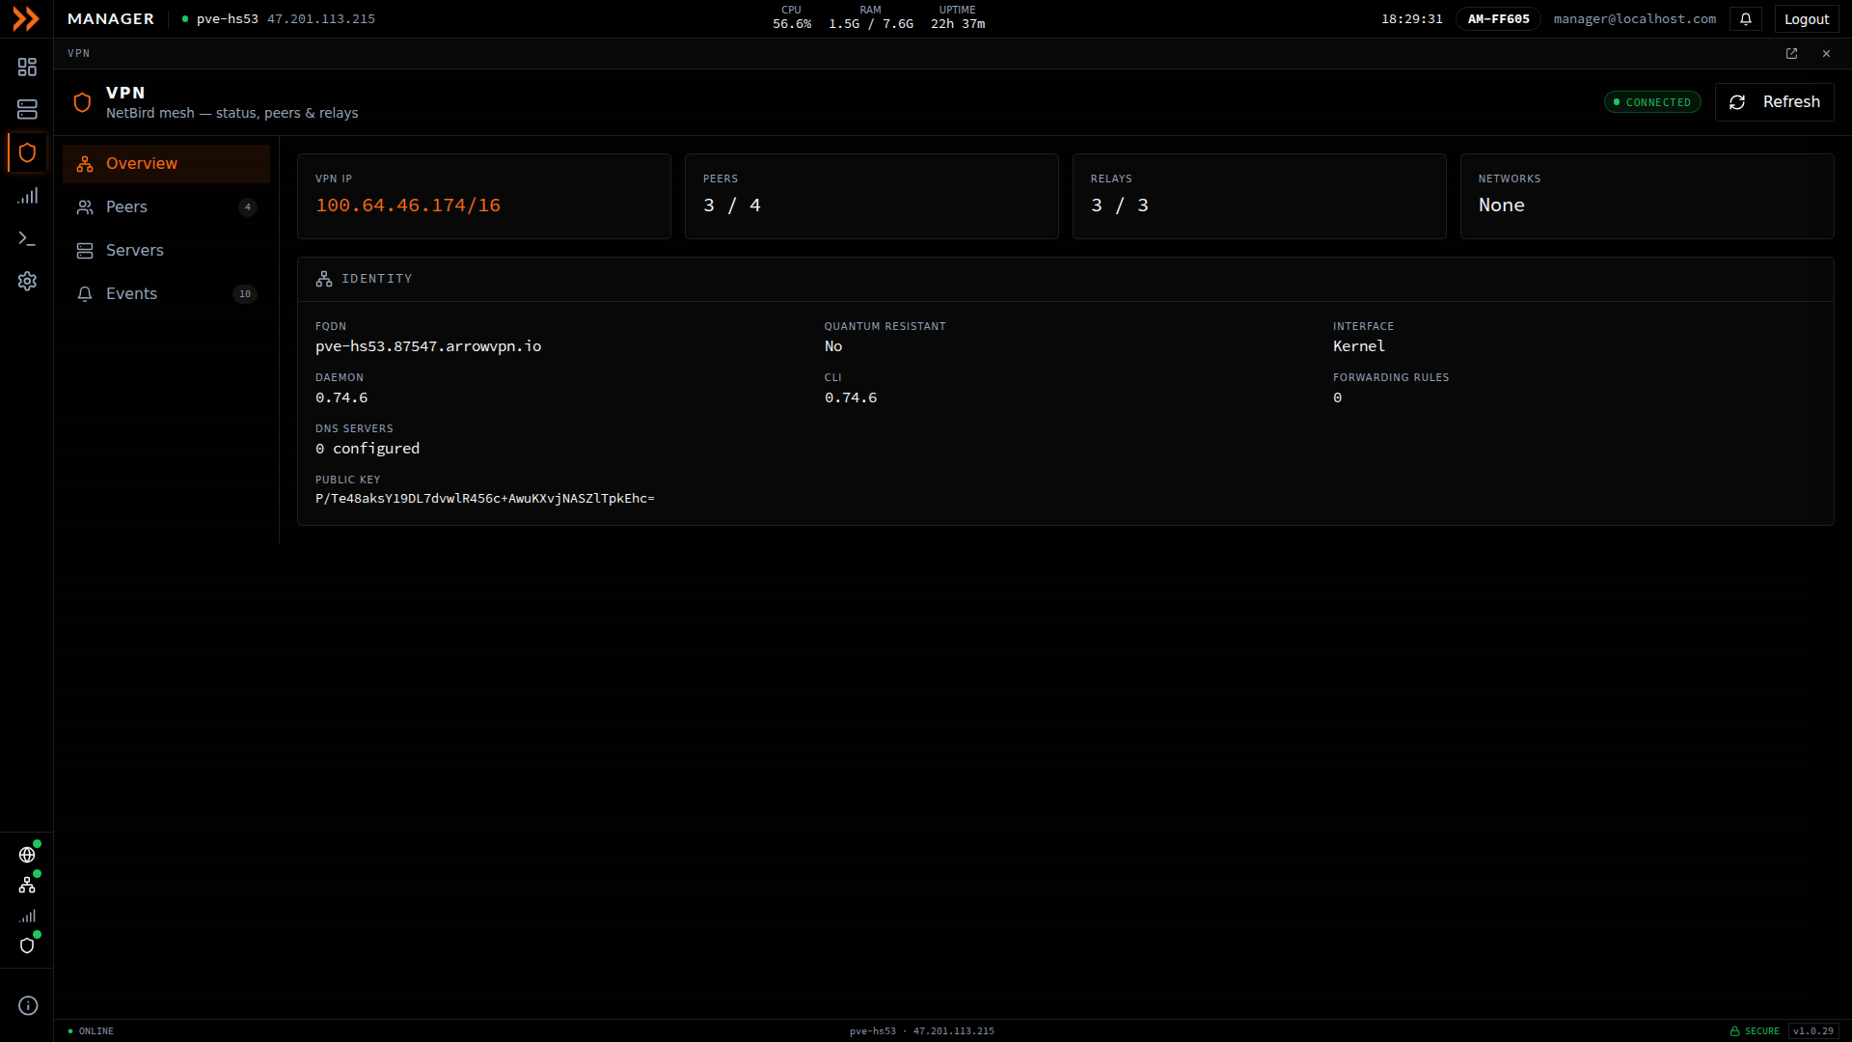Click DNS Servers value 0 configured
The height and width of the screenshot is (1042, 1852).
coord(368,449)
